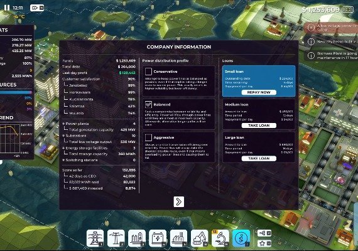
Task: Expand the Switching stations row
Action: pyautogui.click(x=99, y=160)
